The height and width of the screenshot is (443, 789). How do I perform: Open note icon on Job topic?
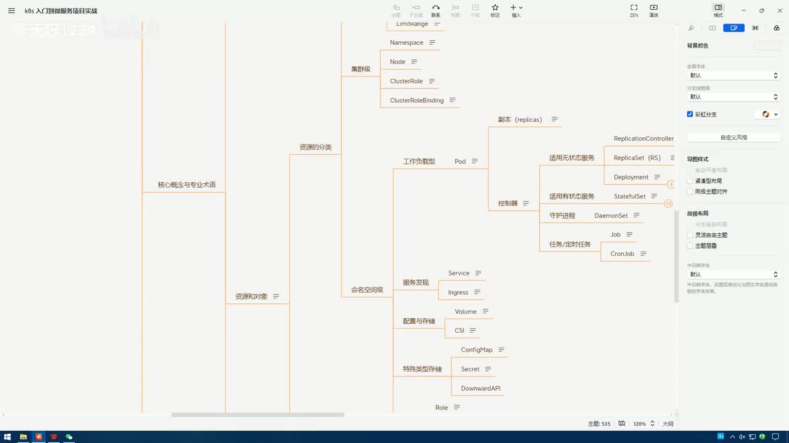[x=629, y=234]
